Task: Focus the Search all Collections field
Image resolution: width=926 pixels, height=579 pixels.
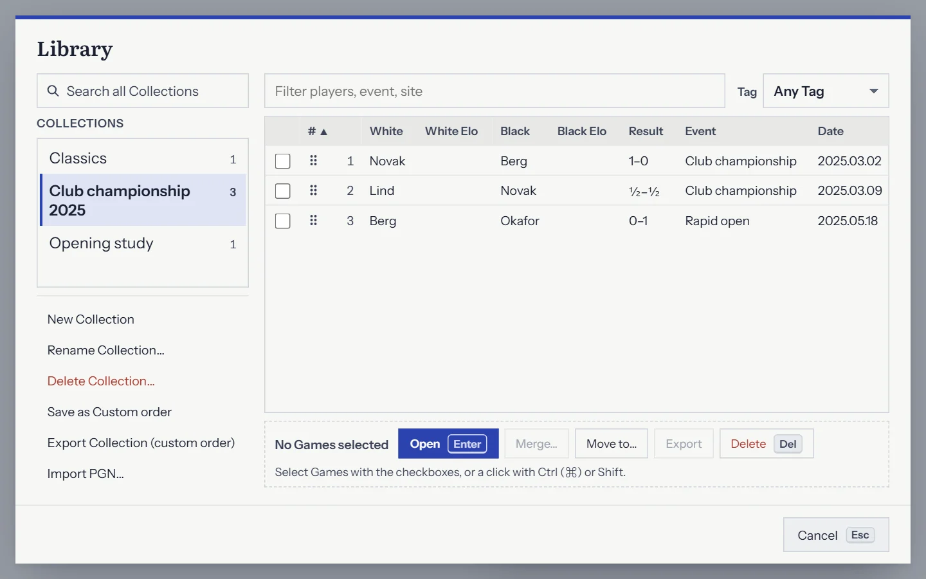Action: click(x=143, y=91)
